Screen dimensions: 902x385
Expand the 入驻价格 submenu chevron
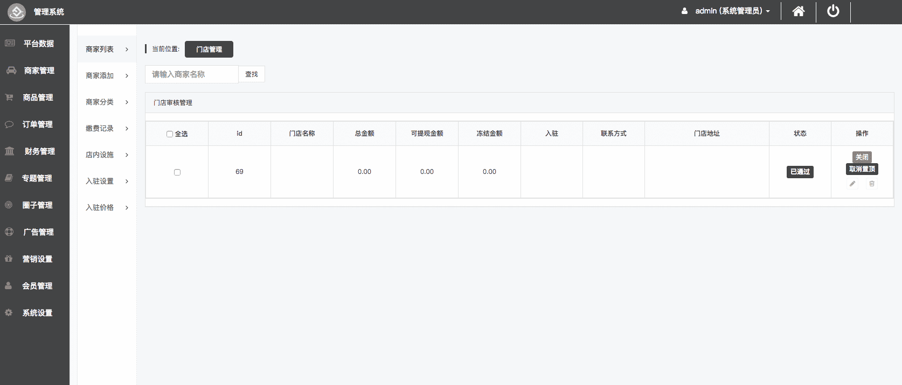click(127, 208)
